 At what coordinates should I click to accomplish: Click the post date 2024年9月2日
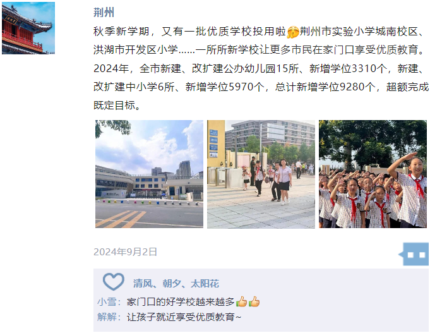pyautogui.click(x=125, y=251)
